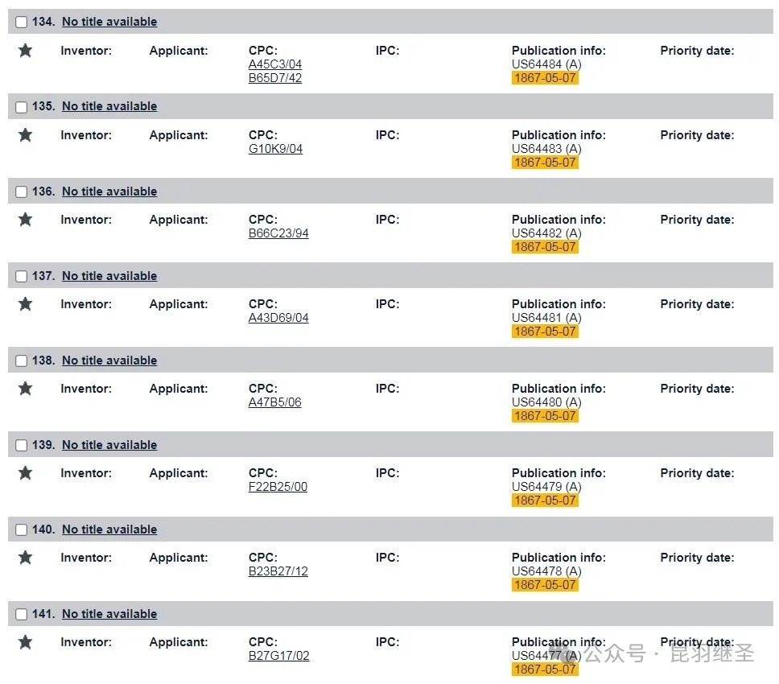Select checkbox next to result 137
The width and height of the screenshot is (779, 684).
coord(22,276)
